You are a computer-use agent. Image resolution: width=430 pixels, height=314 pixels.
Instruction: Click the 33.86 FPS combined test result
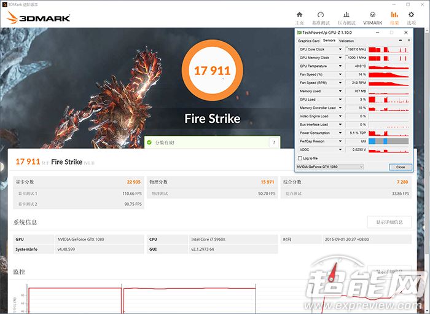coord(401,194)
